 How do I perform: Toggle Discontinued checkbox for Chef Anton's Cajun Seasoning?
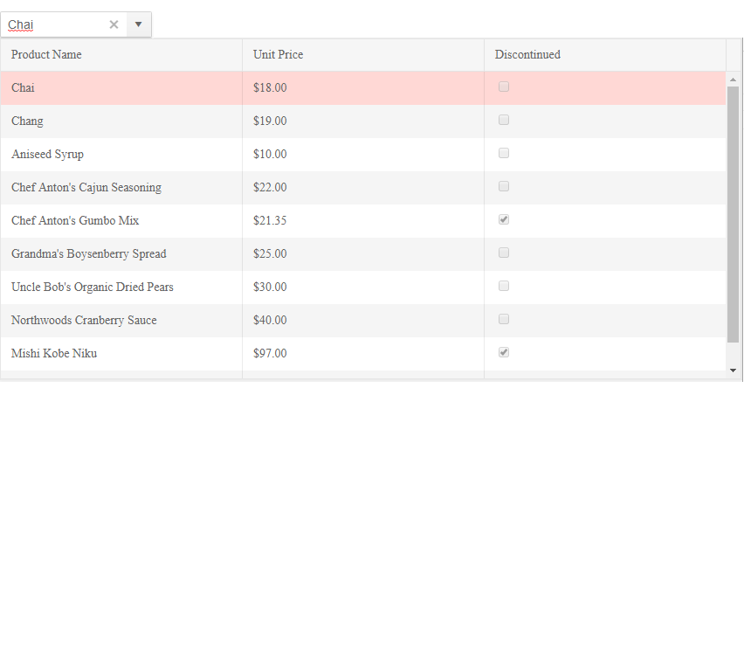(504, 186)
